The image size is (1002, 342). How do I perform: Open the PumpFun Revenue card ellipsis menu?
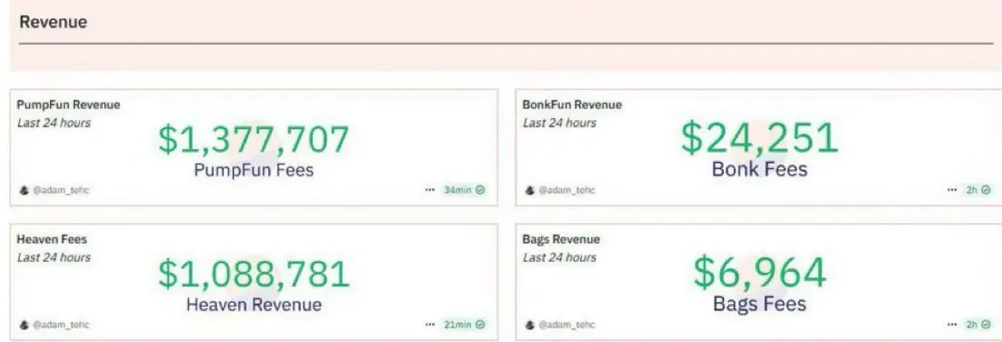point(429,190)
